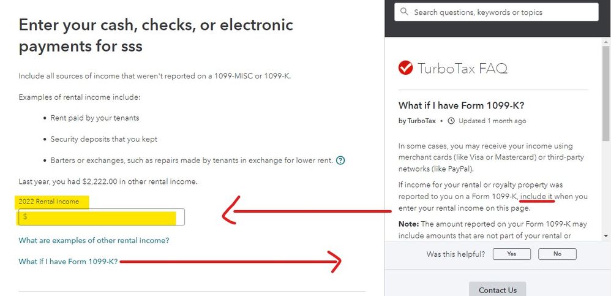Click the help panel scrollbar up arrow
The width and height of the screenshot is (611, 296).
pos(606,42)
